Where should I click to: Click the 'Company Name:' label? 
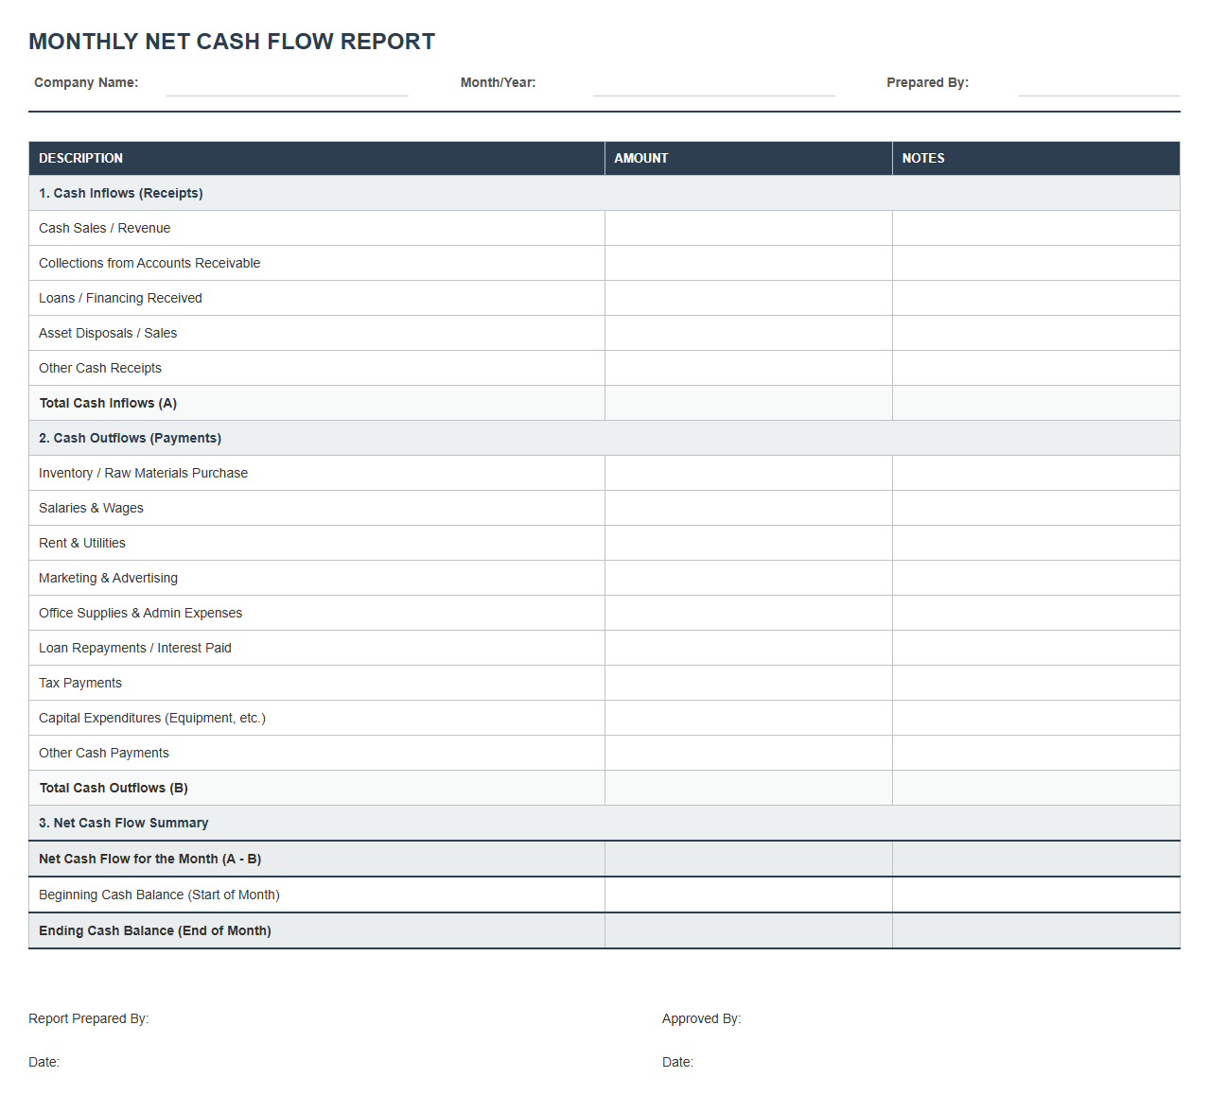click(x=86, y=82)
